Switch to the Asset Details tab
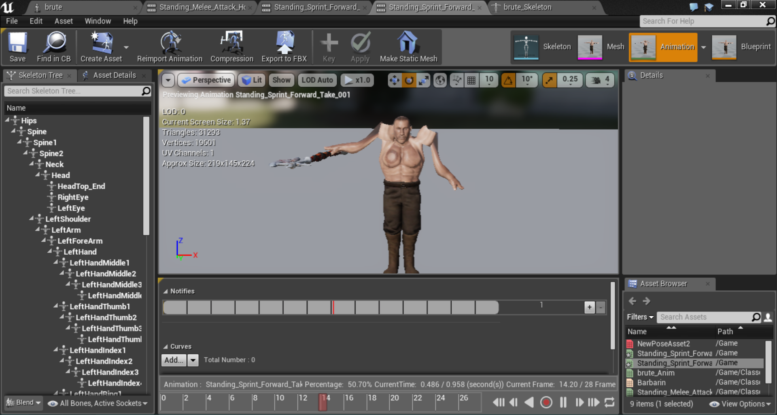 click(114, 75)
